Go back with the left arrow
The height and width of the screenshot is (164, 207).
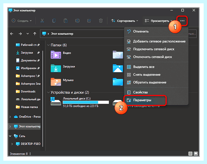pyautogui.click(x=12, y=34)
